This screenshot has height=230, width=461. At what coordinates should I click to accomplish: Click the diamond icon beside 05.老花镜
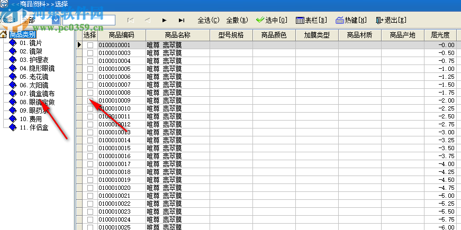[13, 77]
